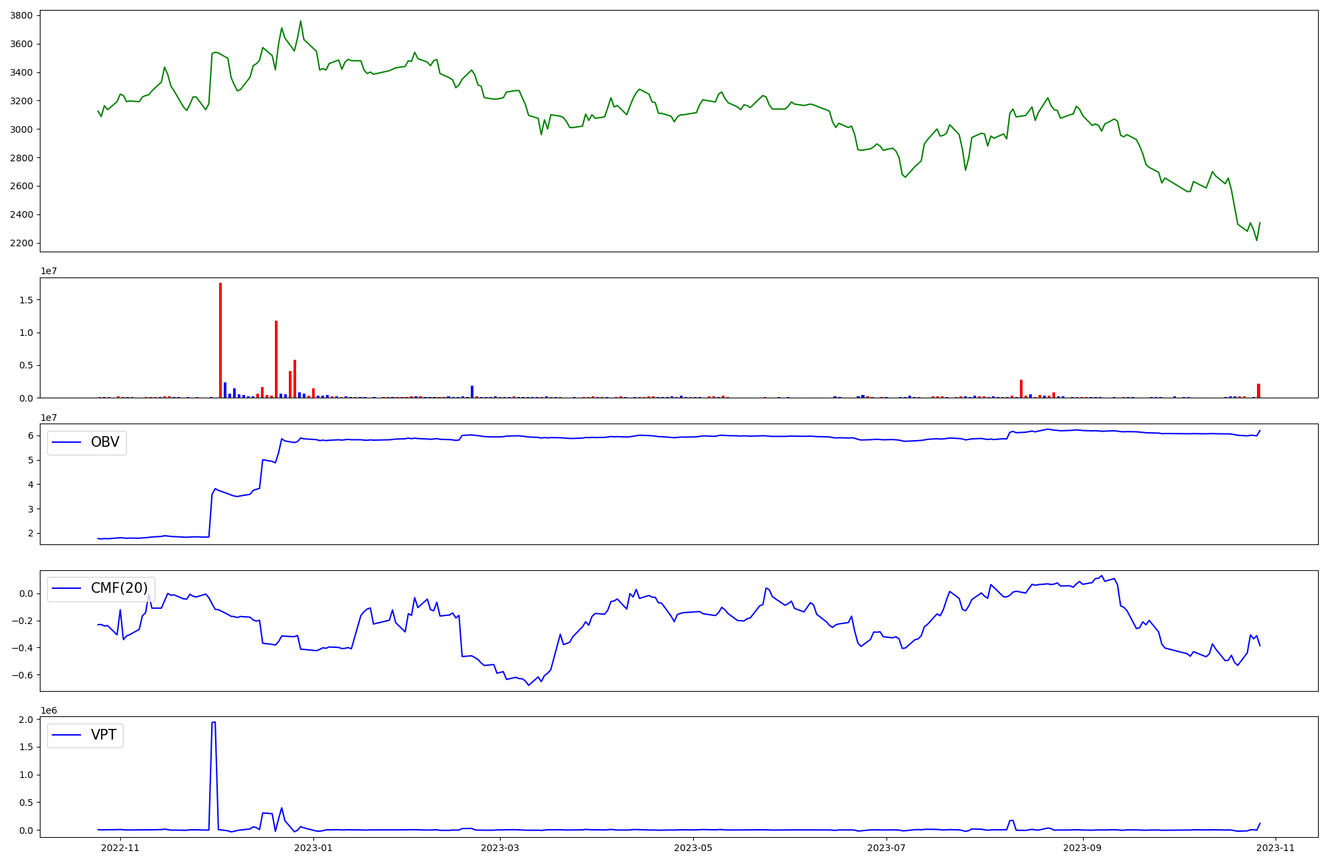This screenshot has height=863, width=1328.
Task: Click the large spike in the VPT chart
Action: click(213, 723)
